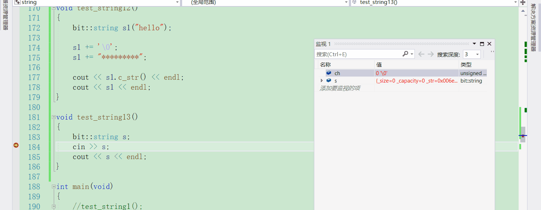Close the 监视 1 watch window
Image resolution: width=541 pixels, height=210 pixels.
coord(489,44)
